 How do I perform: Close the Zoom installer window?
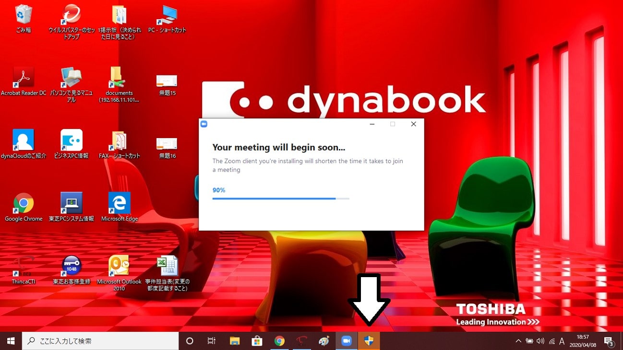coord(414,124)
